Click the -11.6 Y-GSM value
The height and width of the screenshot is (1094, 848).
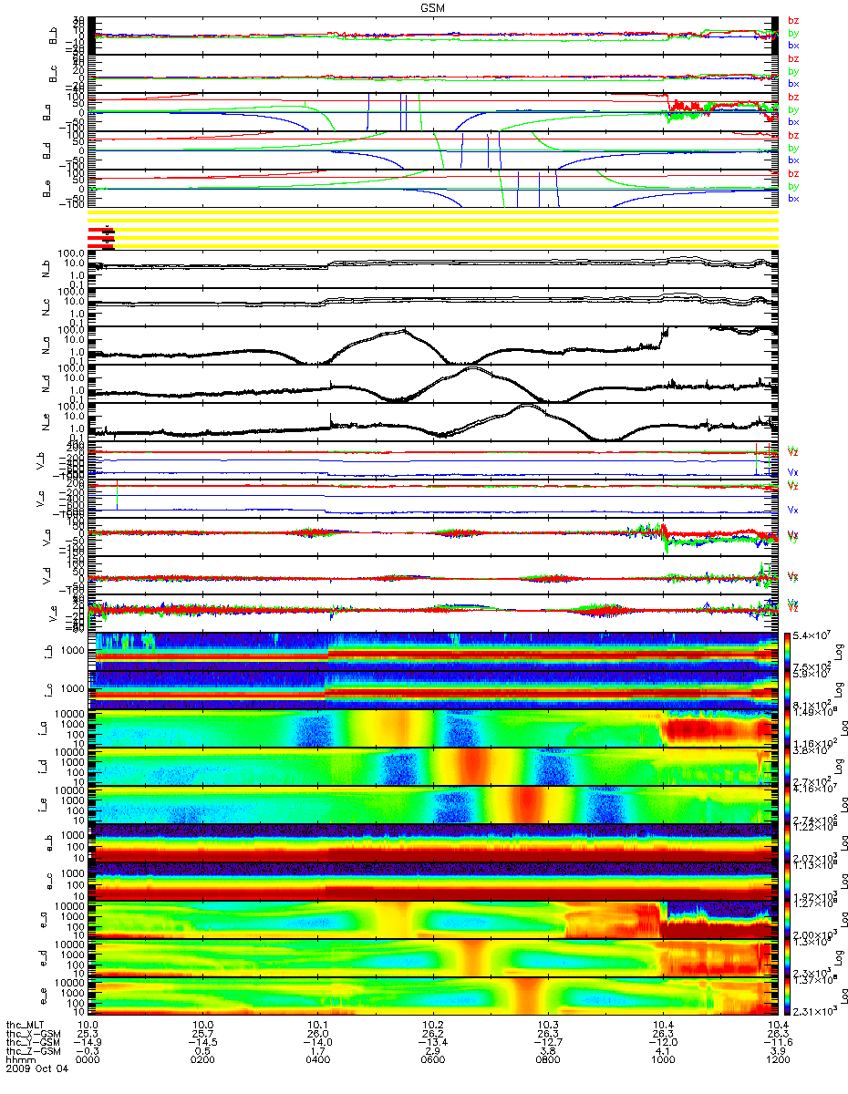778,1044
